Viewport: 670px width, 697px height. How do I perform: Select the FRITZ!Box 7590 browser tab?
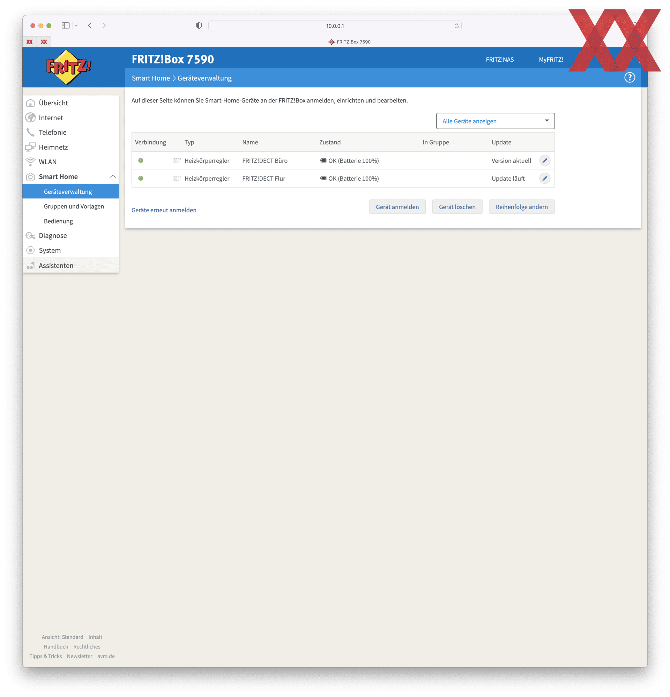(349, 41)
